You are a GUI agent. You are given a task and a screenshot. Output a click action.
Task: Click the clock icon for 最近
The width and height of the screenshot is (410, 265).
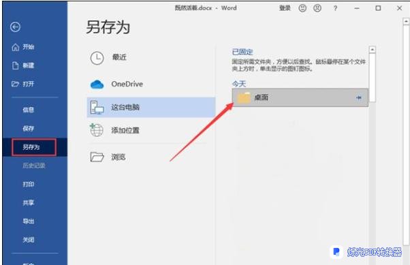tap(97, 58)
